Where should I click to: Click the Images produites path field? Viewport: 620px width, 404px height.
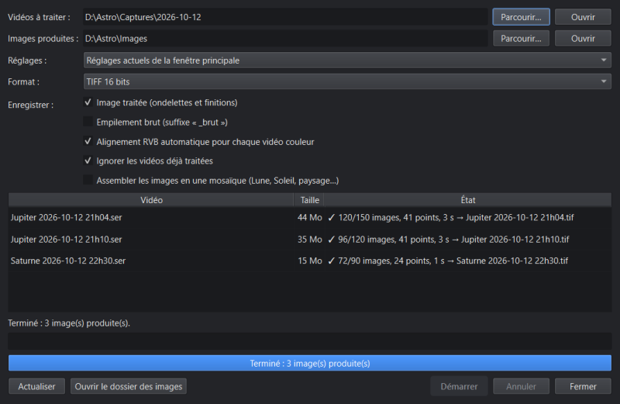tap(285, 38)
